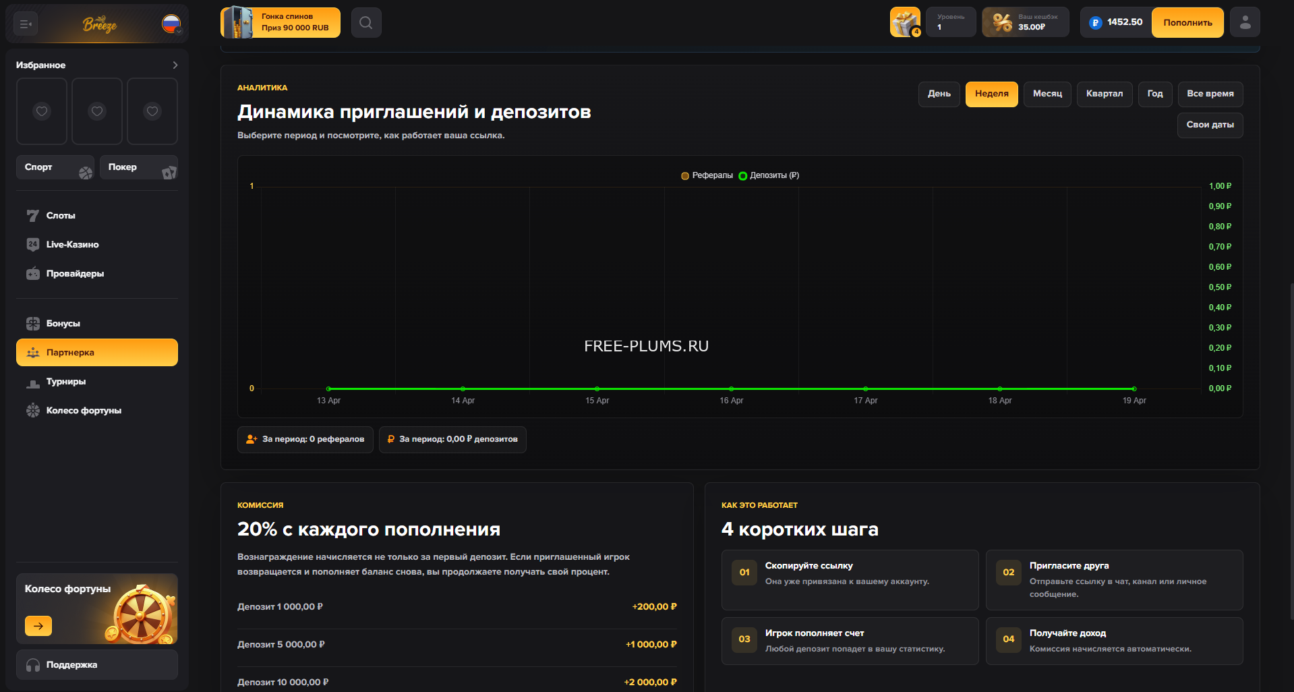Open the language flag selector
1294x692 pixels.
171,24
